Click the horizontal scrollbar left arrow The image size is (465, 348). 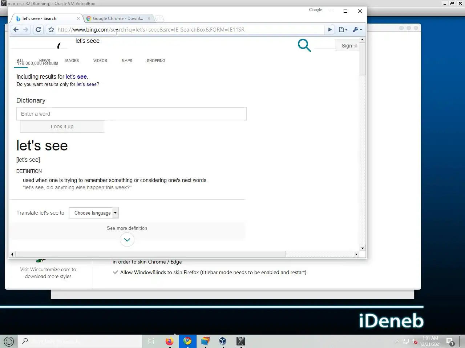click(12, 254)
